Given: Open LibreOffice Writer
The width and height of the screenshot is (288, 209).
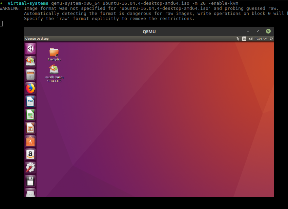Looking at the screenshot, I should pyautogui.click(x=30, y=101).
